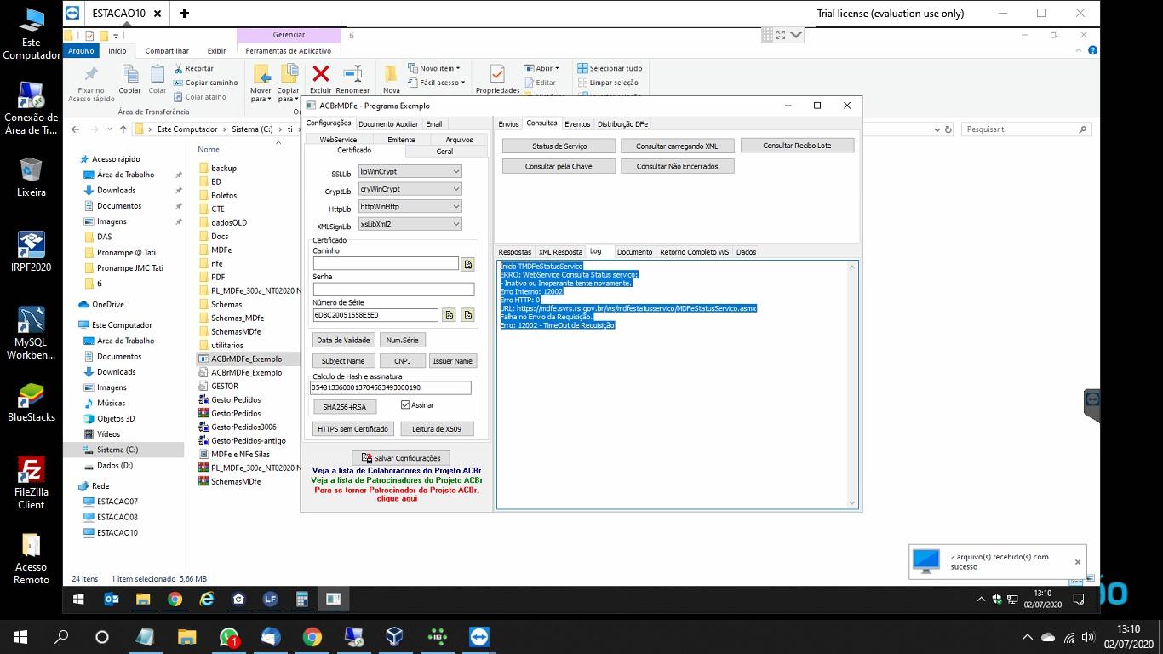The height and width of the screenshot is (654, 1163).
Task: Click Número de Série input field
Action: tap(375, 315)
